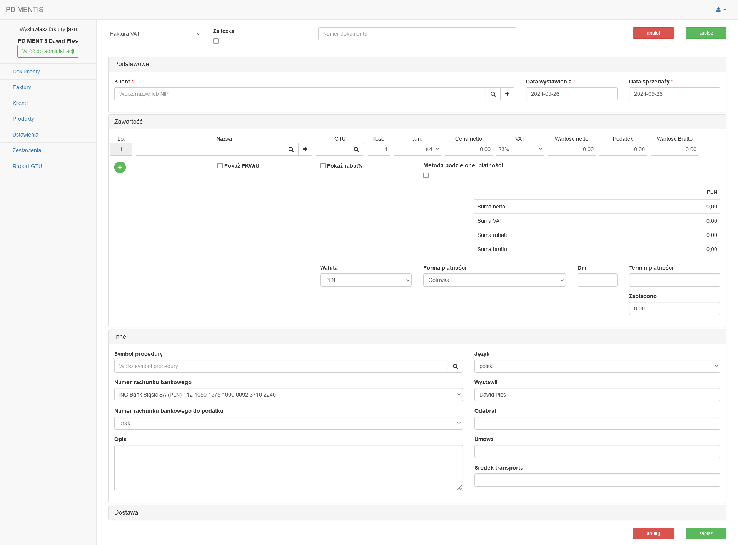The width and height of the screenshot is (738, 545).
Task: Focus the Termin płatności field
Action: [x=675, y=280]
